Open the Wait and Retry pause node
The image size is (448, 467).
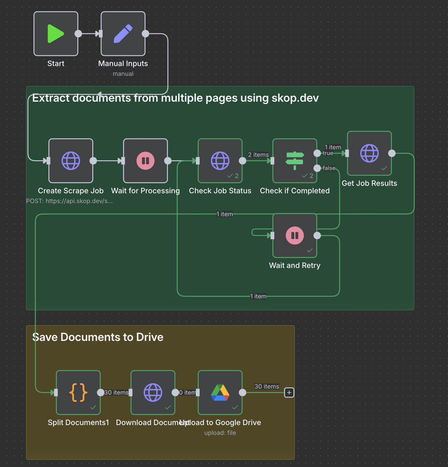[x=295, y=236]
